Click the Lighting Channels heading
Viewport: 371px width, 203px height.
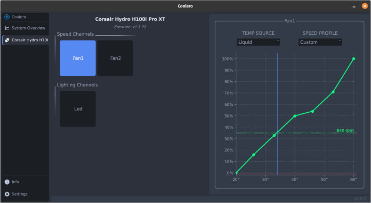tap(77, 85)
